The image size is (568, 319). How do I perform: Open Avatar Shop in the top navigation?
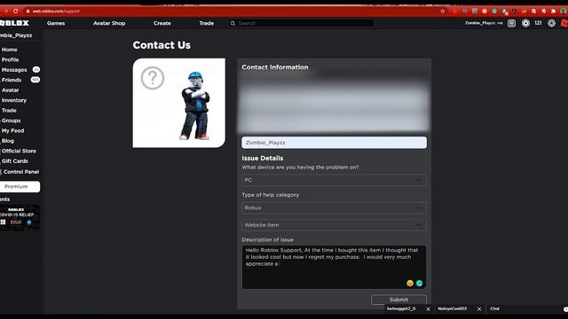(109, 23)
